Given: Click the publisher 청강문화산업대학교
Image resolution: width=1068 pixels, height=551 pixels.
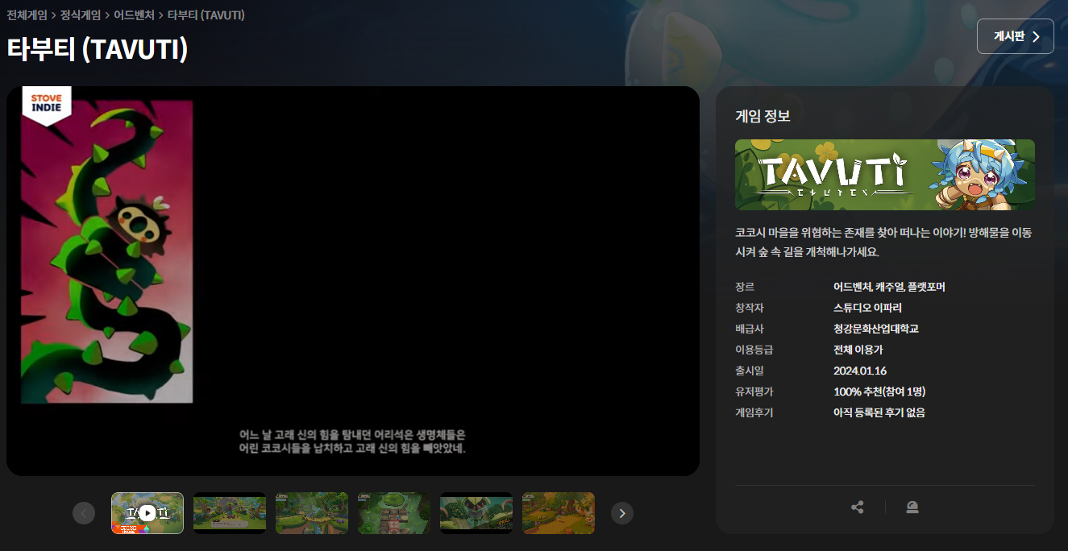Looking at the screenshot, I should point(876,329).
